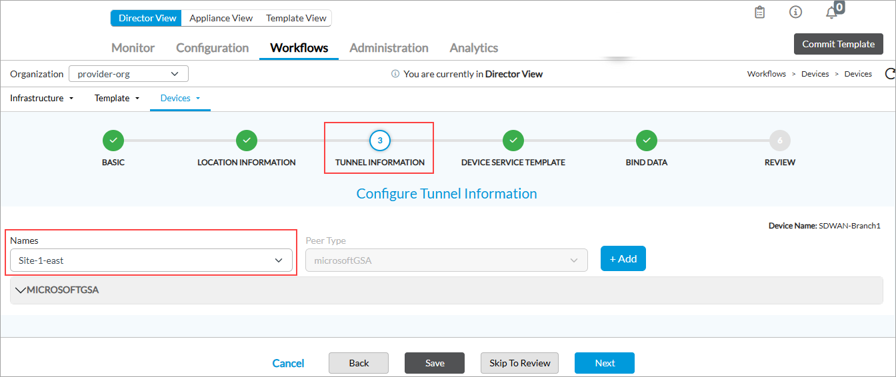
Task: Open the Bind Data step checkmark
Action: (x=647, y=141)
